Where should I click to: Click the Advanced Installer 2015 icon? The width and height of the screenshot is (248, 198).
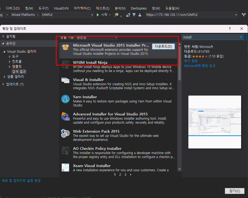point(65,116)
